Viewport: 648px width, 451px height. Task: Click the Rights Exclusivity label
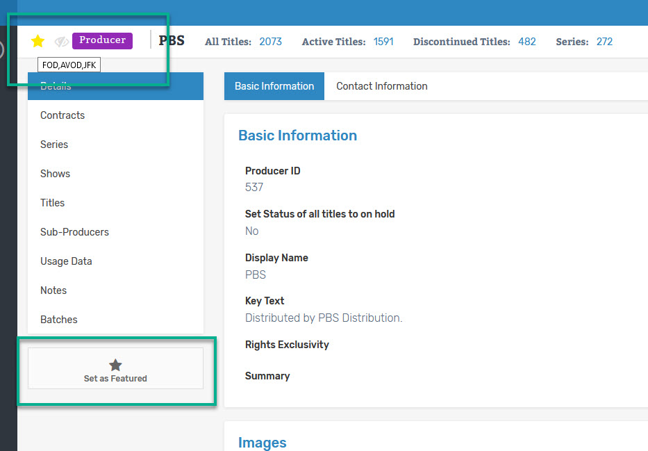click(x=287, y=345)
